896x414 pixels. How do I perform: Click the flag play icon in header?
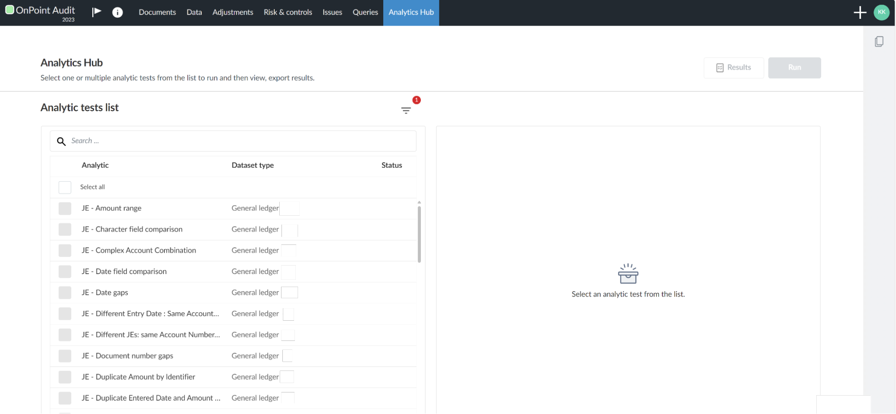(96, 12)
